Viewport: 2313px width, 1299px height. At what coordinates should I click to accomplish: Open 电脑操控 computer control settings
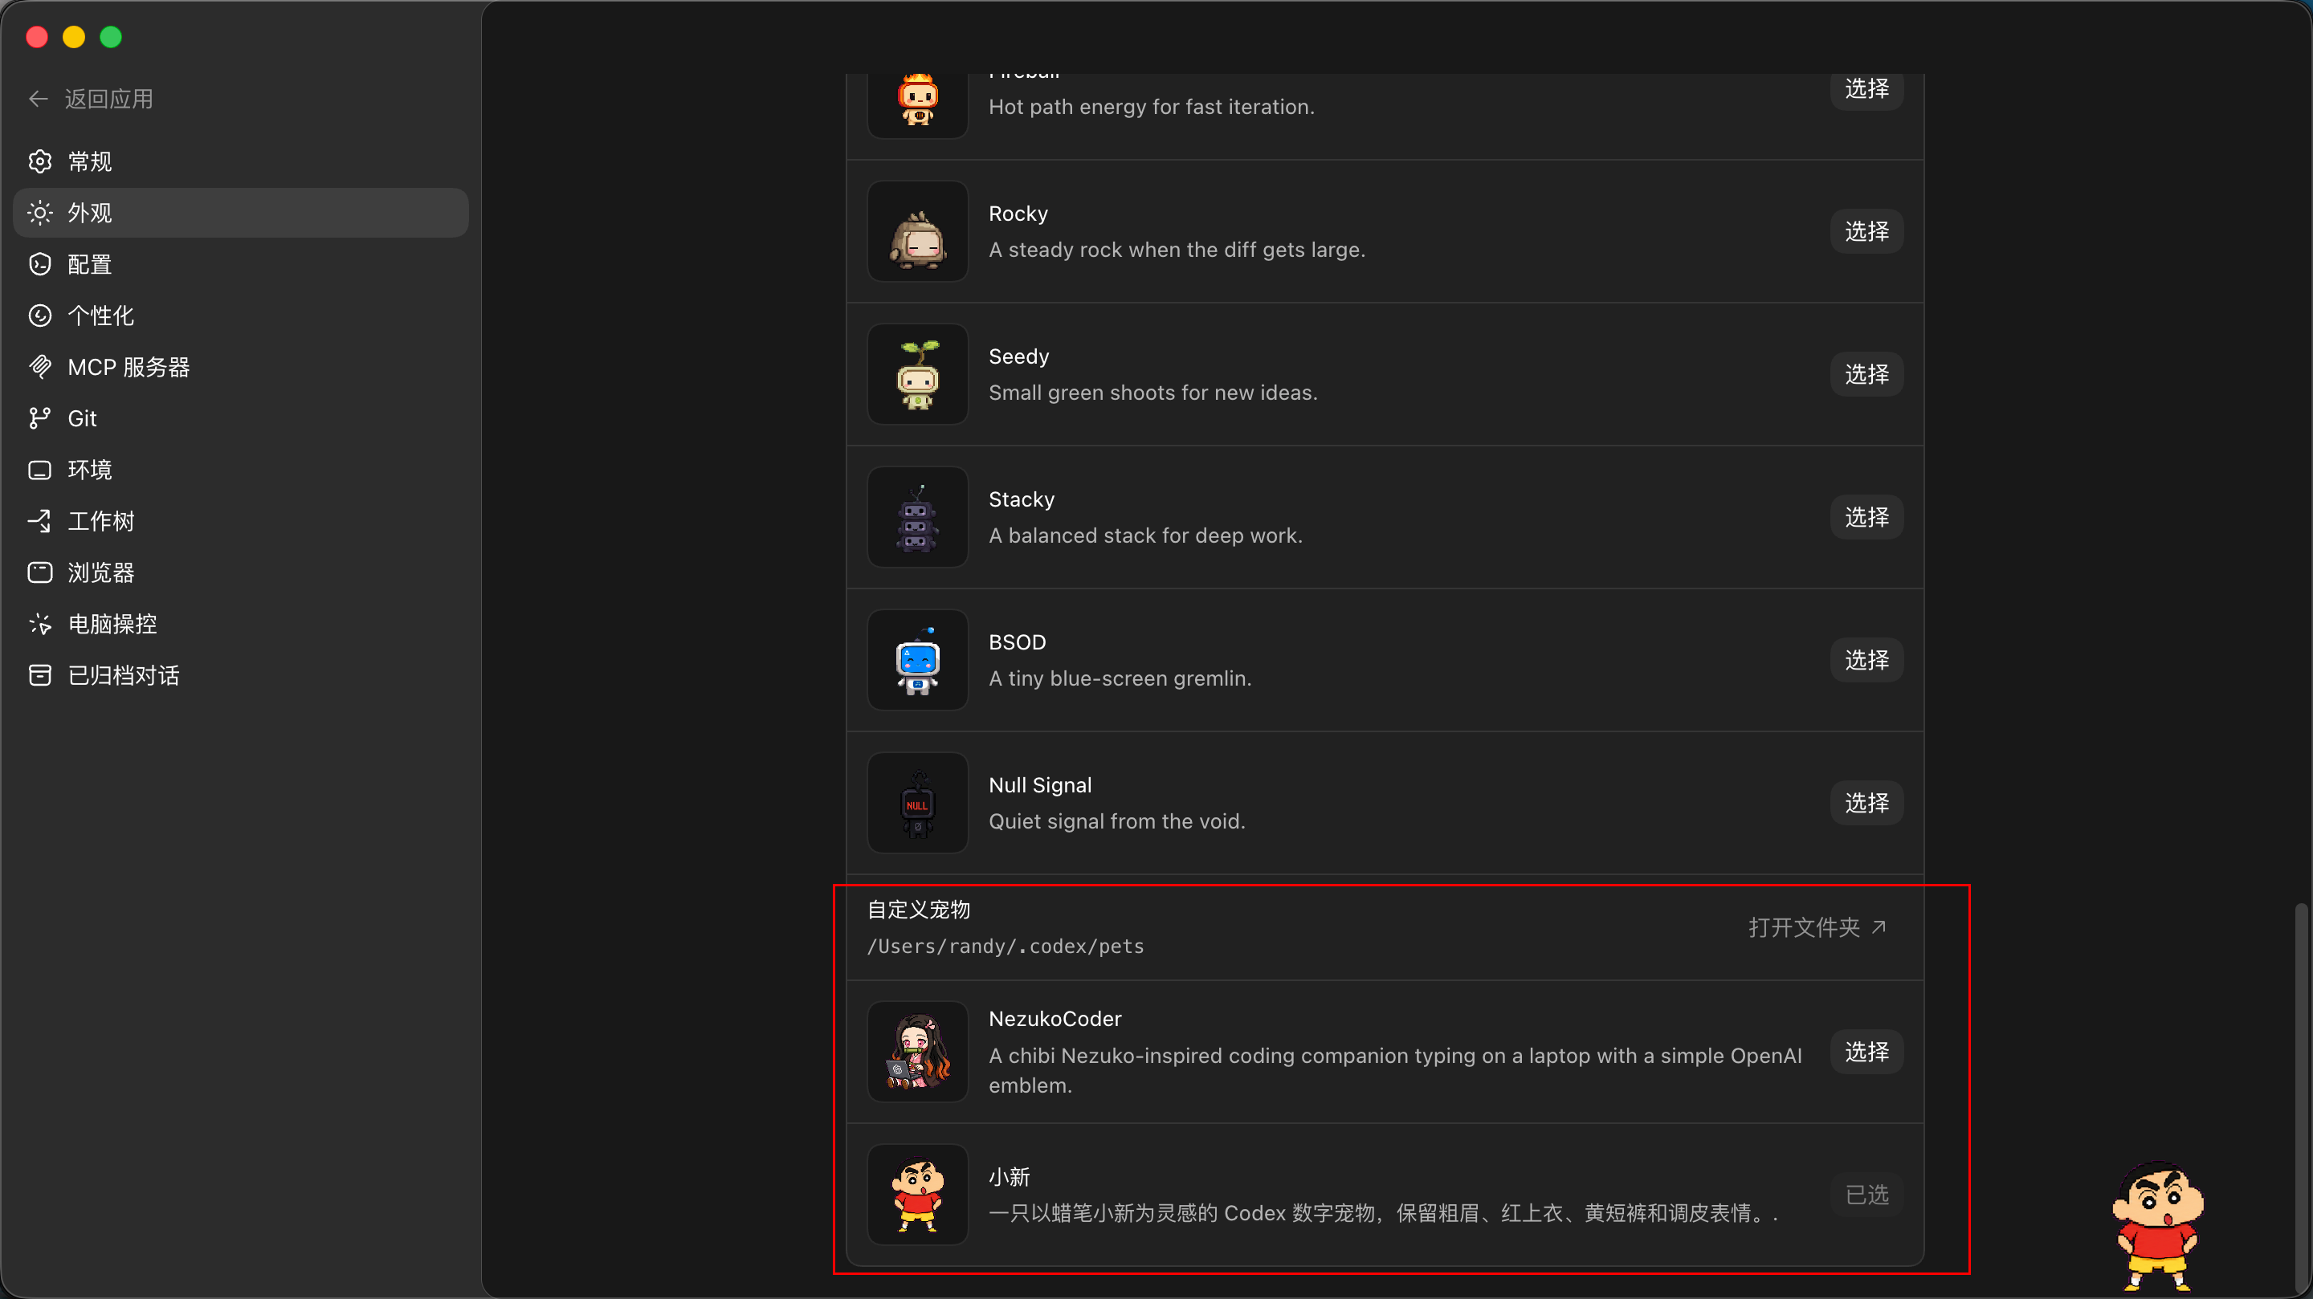[x=240, y=624]
